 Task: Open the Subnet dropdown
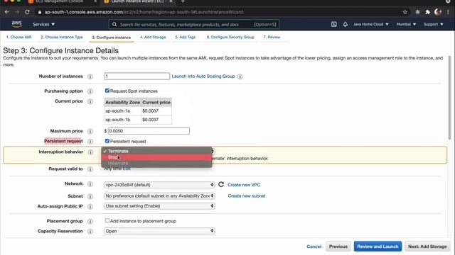[159, 195]
